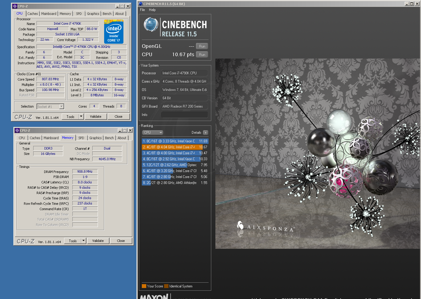Click Tools button in lower CPU-Z

point(73,241)
